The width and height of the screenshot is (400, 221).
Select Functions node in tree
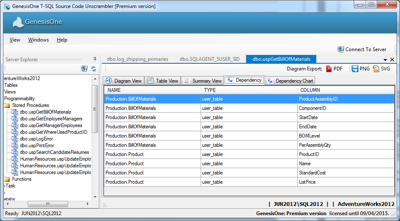(x=22, y=179)
